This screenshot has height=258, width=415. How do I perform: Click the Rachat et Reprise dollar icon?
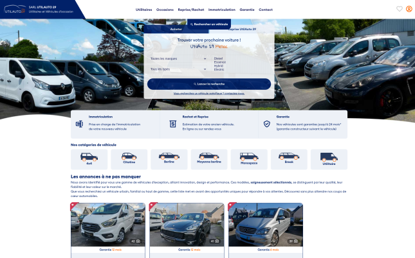(x=173, y=124)
